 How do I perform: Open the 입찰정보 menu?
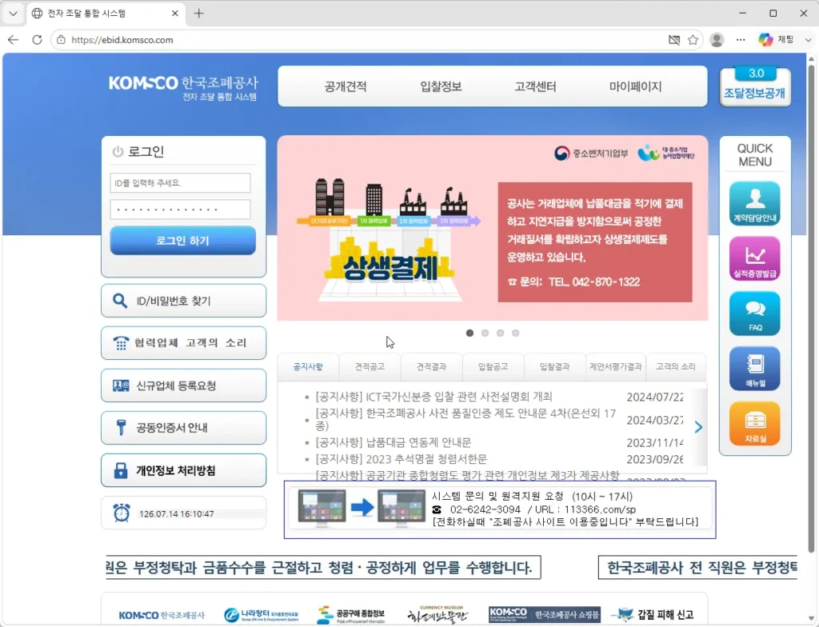[x=441, y=86]
